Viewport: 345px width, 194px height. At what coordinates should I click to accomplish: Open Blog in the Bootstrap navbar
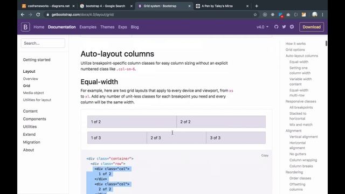tap(135, 27)
